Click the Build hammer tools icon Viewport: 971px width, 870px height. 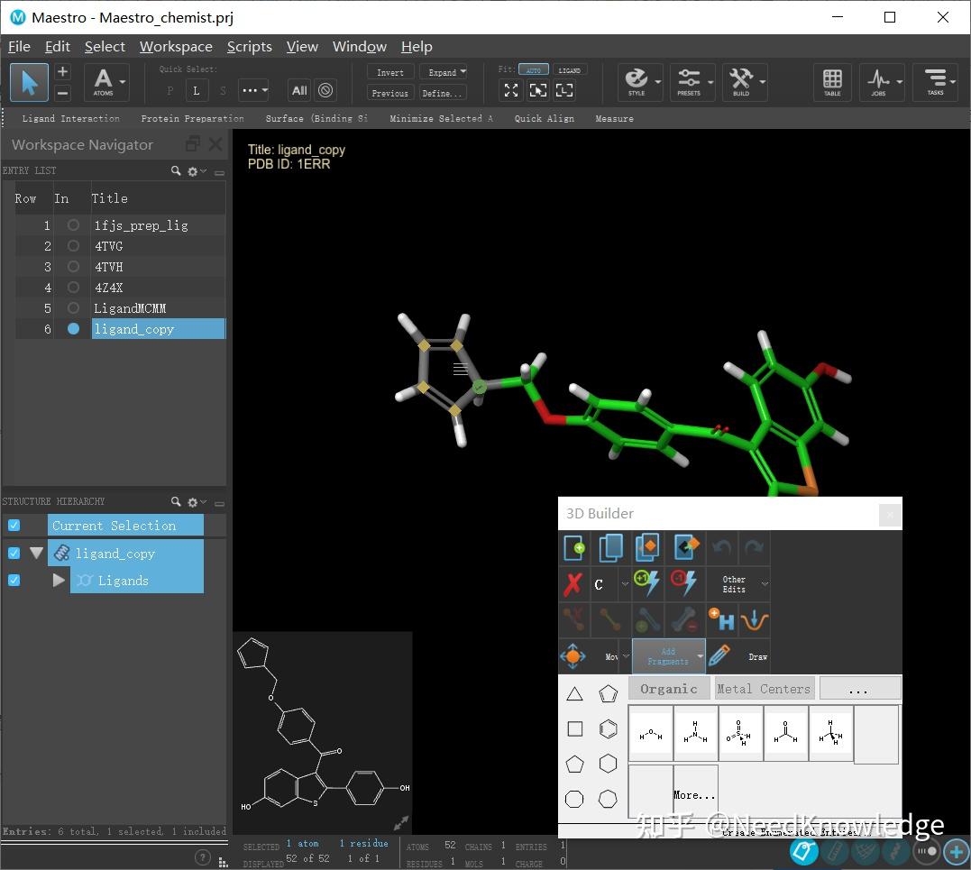(x=741, y=82)
